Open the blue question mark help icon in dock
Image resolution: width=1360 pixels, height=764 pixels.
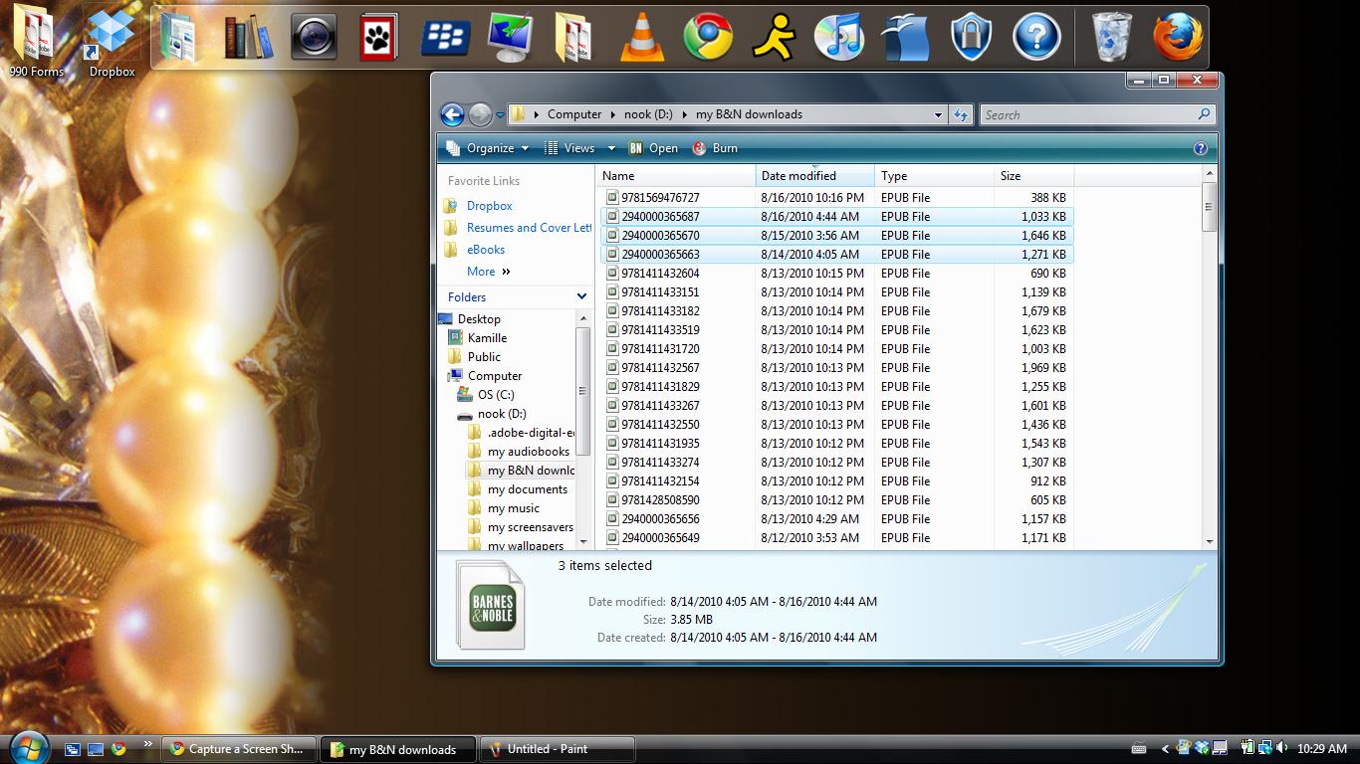[x=1035, y=37]
